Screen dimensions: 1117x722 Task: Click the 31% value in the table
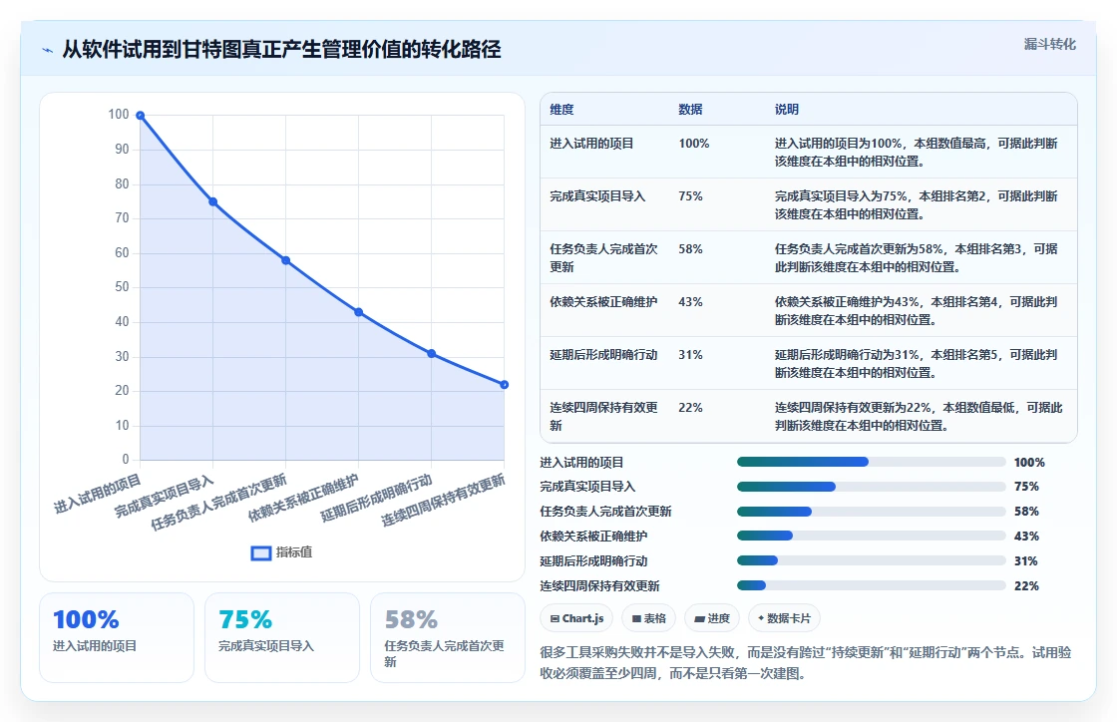690,355
